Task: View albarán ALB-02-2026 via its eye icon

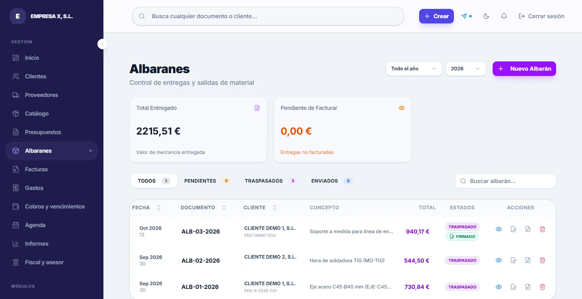Action: (x=499, y=260)
